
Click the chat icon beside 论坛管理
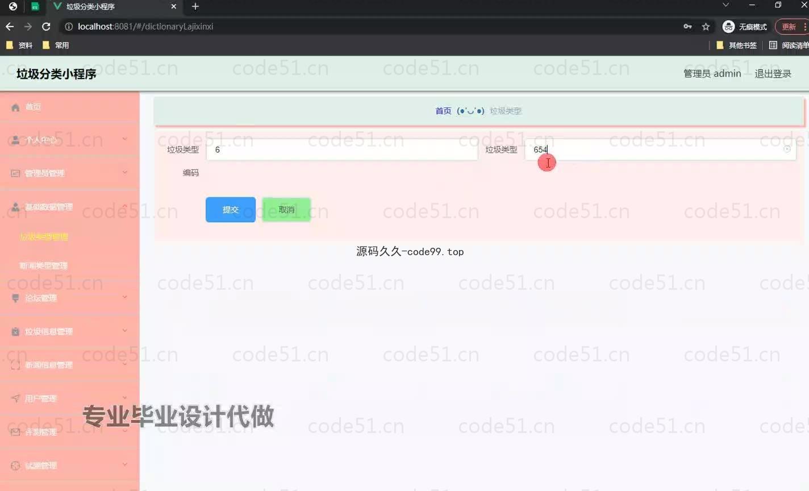[15, 298]
